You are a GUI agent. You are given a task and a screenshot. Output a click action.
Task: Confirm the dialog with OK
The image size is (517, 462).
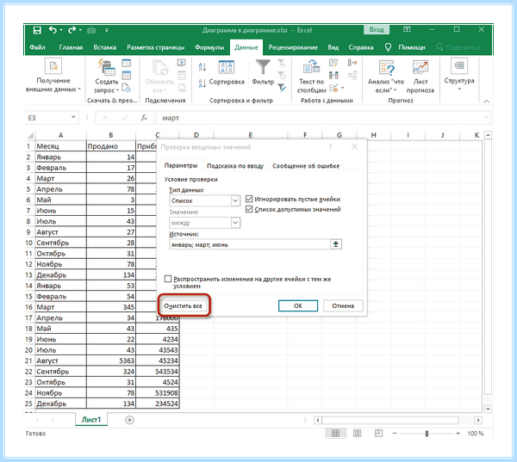click(298, 306)
